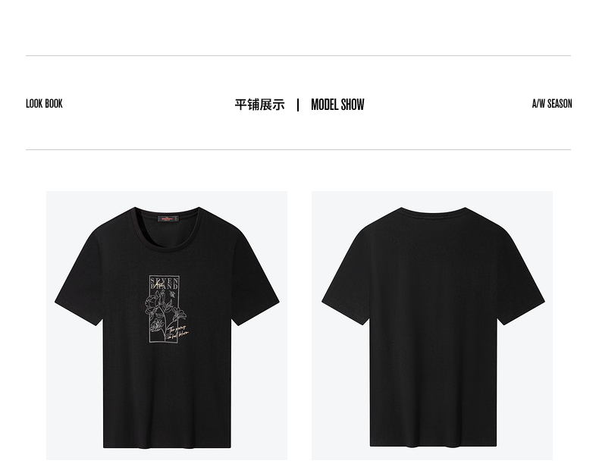Click the red neck label tag
Screen dimensions: 599x467
[168, 219]
